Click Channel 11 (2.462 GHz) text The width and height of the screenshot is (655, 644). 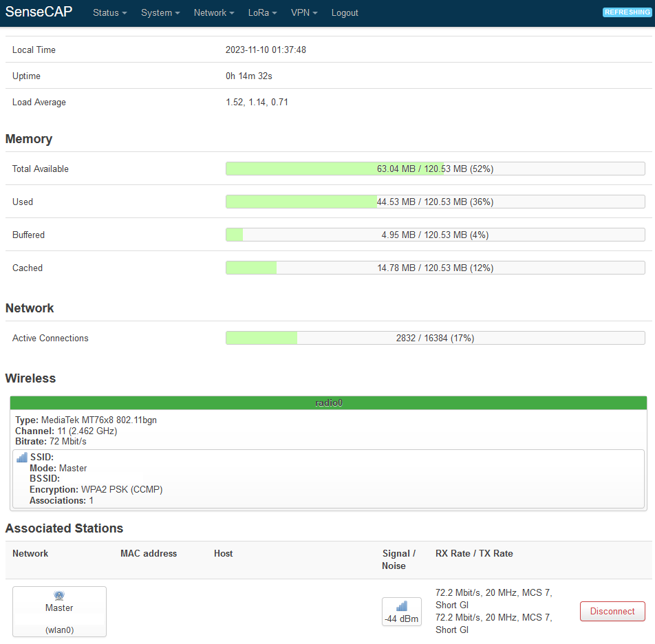(x=66, y=431)
